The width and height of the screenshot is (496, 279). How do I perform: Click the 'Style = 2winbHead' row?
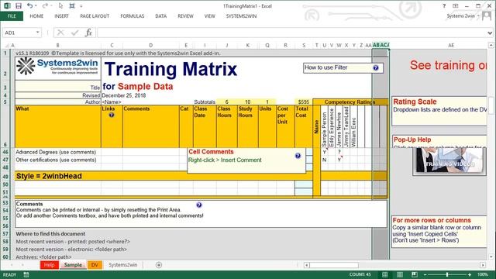[x=164, y=176]
